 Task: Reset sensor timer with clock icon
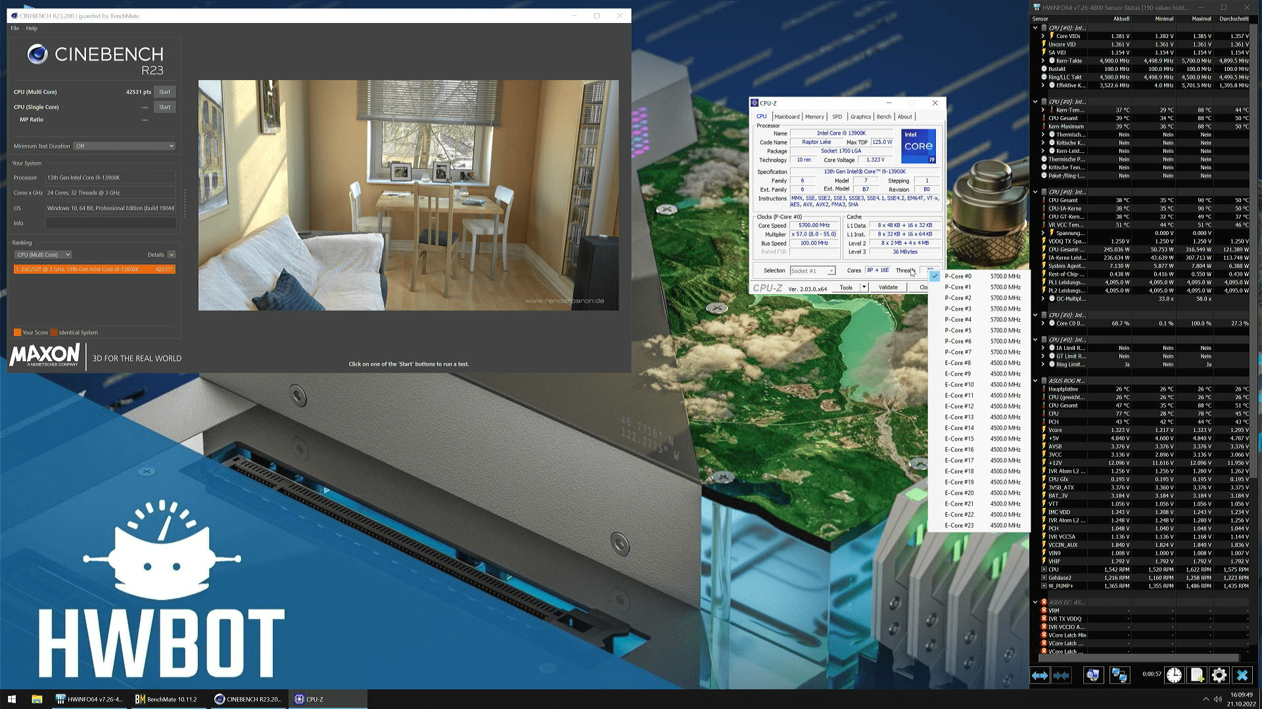[x=1174, y=675]
